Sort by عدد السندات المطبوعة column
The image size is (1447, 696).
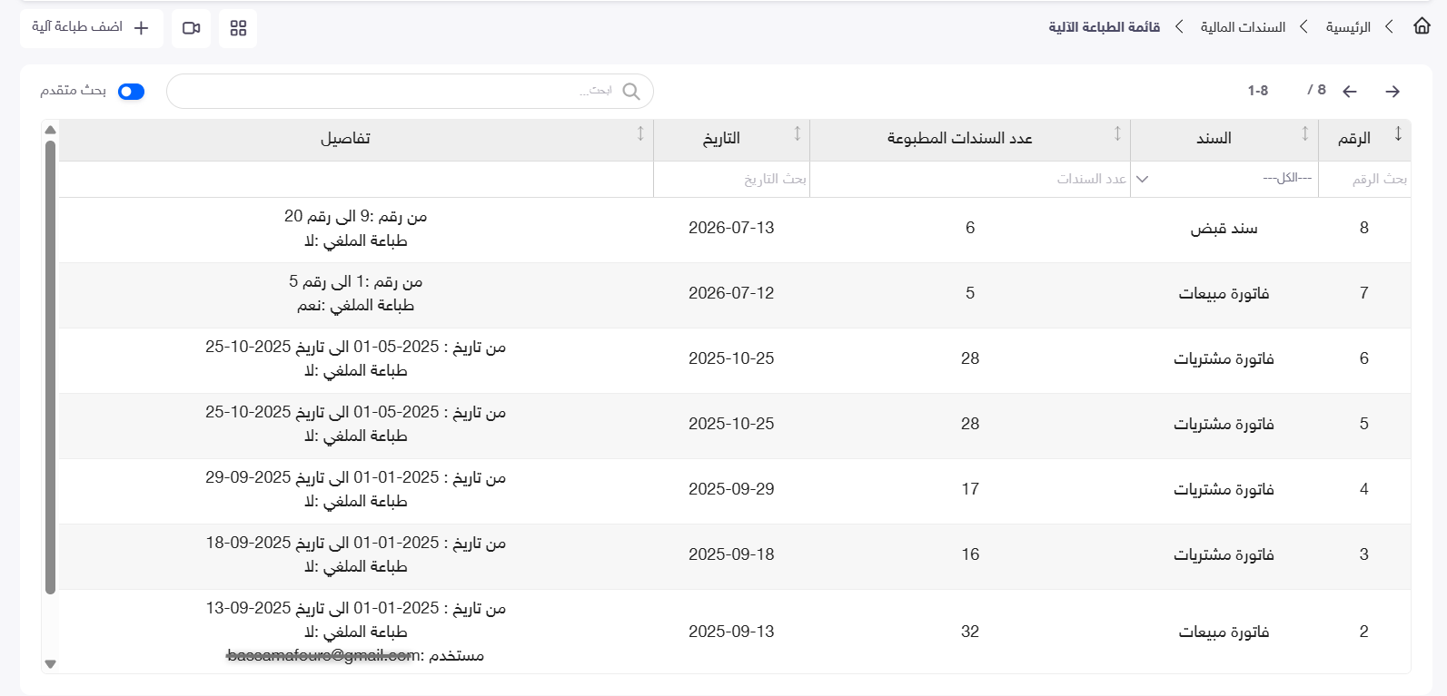pos(1117,134)
